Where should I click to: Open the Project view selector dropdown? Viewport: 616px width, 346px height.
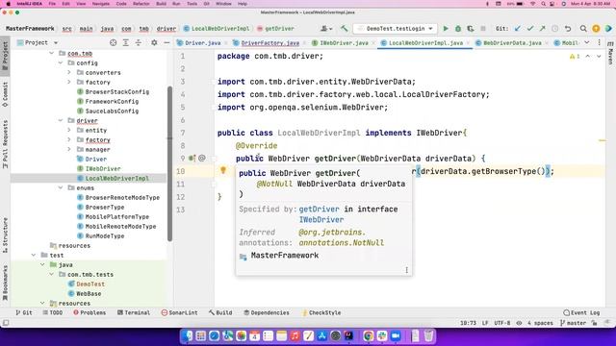pos(38,42)
